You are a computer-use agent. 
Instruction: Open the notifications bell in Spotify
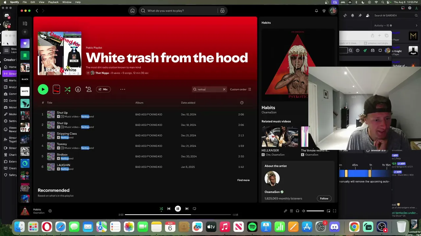coord(316,11)
